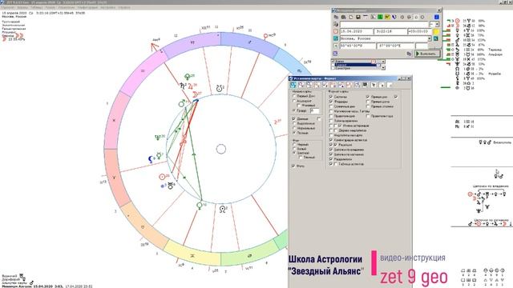This screenshot has height=288, width=513.
Task: Click the Saturn glyph near Jupiter
Action: pos(183,86)
